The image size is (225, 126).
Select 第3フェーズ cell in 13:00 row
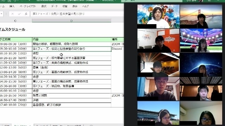click(x=72, y=72)
